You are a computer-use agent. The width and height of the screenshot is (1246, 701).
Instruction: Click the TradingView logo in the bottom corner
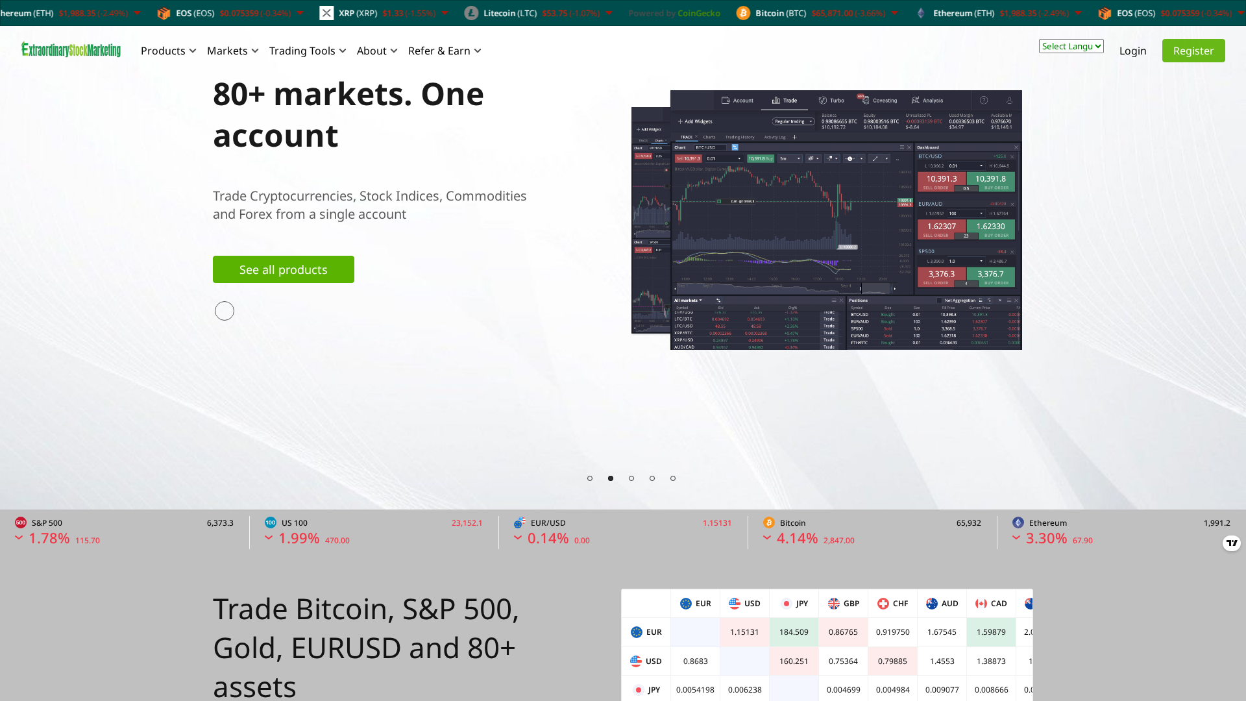coord(1232,543)
